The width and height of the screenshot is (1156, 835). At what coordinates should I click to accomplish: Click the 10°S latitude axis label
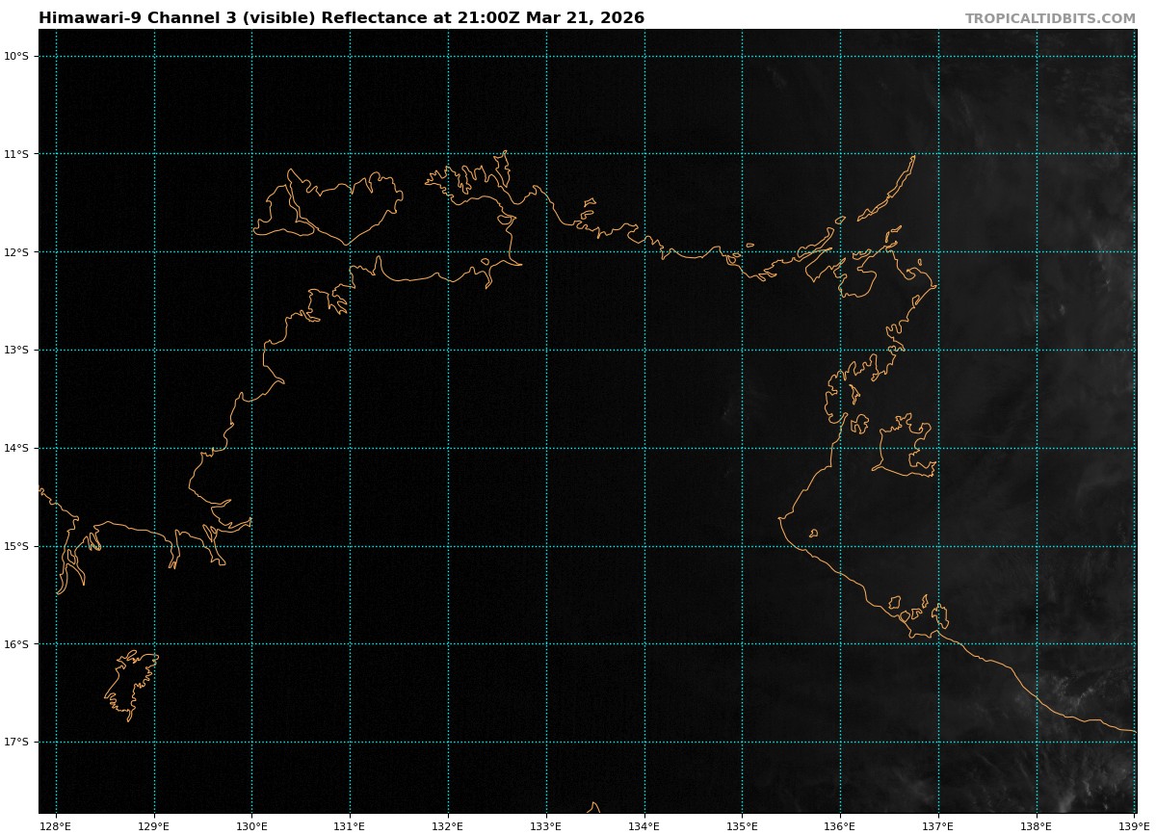[16, 56]
